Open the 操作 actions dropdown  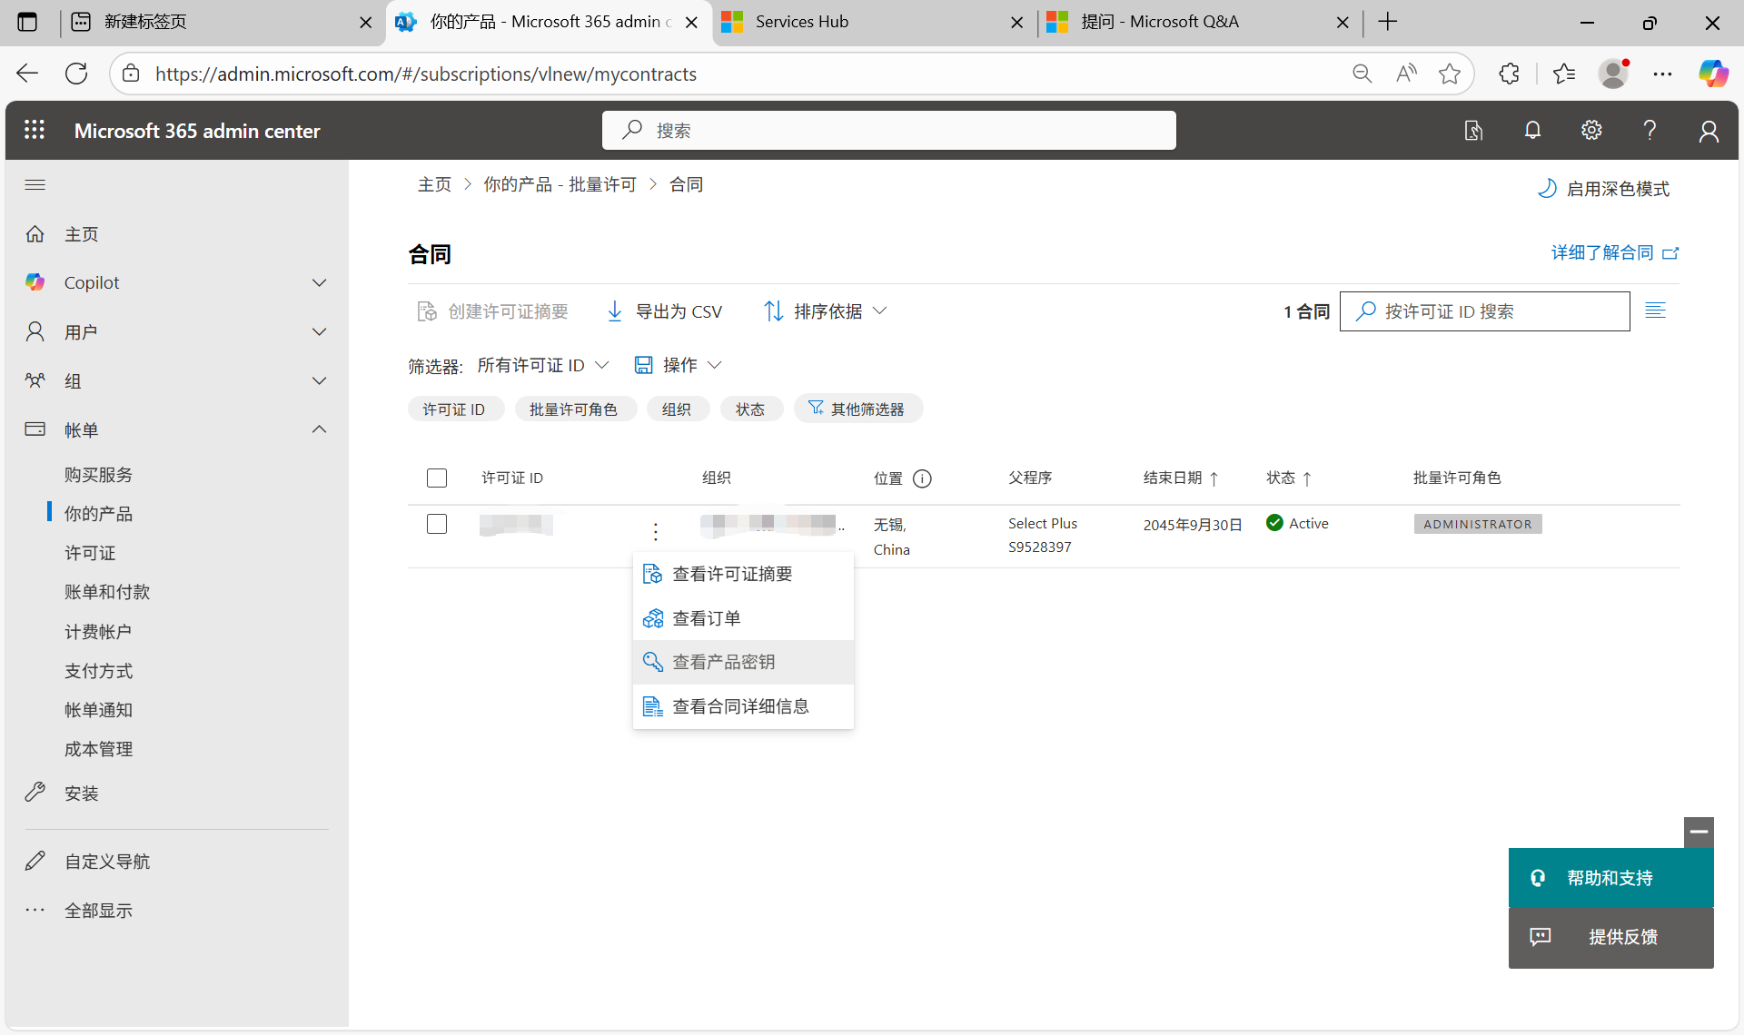[678, 365]
